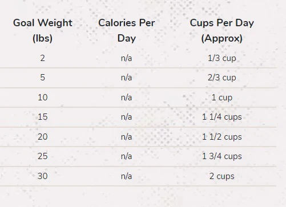The image size is (286, 207).
Task: Select the goal weight 20 cell
Action: click(x=43, y=137)
